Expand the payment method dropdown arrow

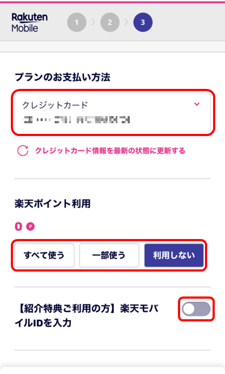click(x=197, y=104)
